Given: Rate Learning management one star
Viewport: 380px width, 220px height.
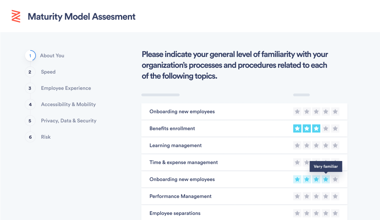Looking at the screenshot, I should click(297, 145).
